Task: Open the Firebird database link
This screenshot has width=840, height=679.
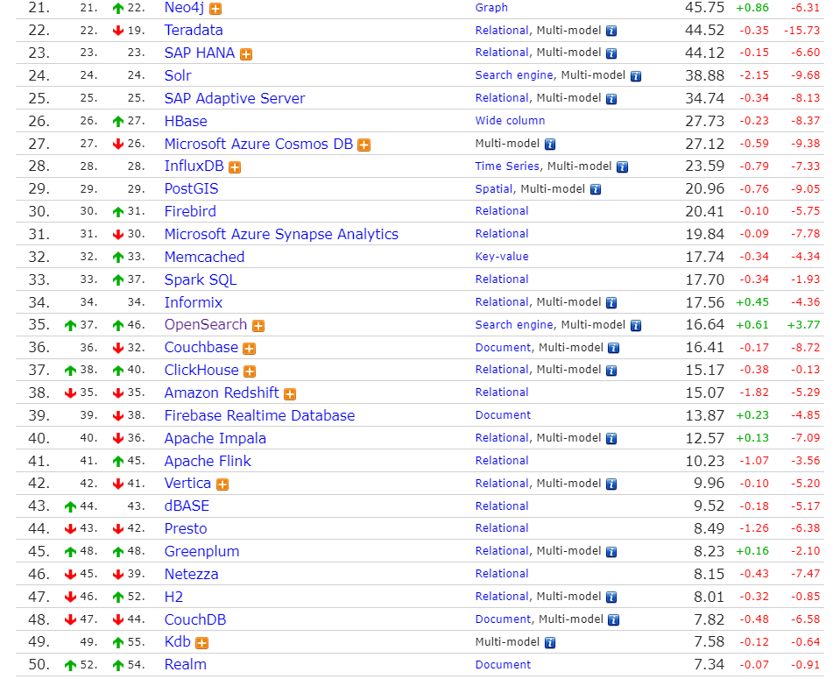Action: 190,212
